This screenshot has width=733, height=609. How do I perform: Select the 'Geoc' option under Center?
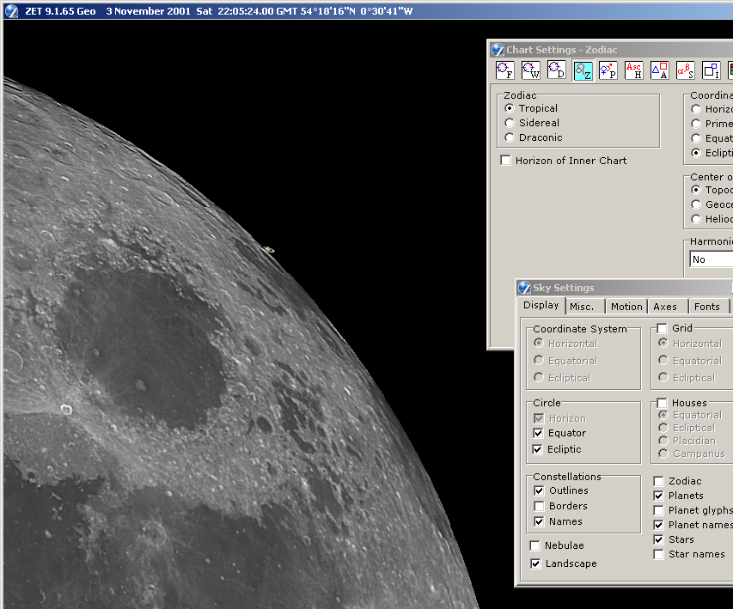[696, 204]
